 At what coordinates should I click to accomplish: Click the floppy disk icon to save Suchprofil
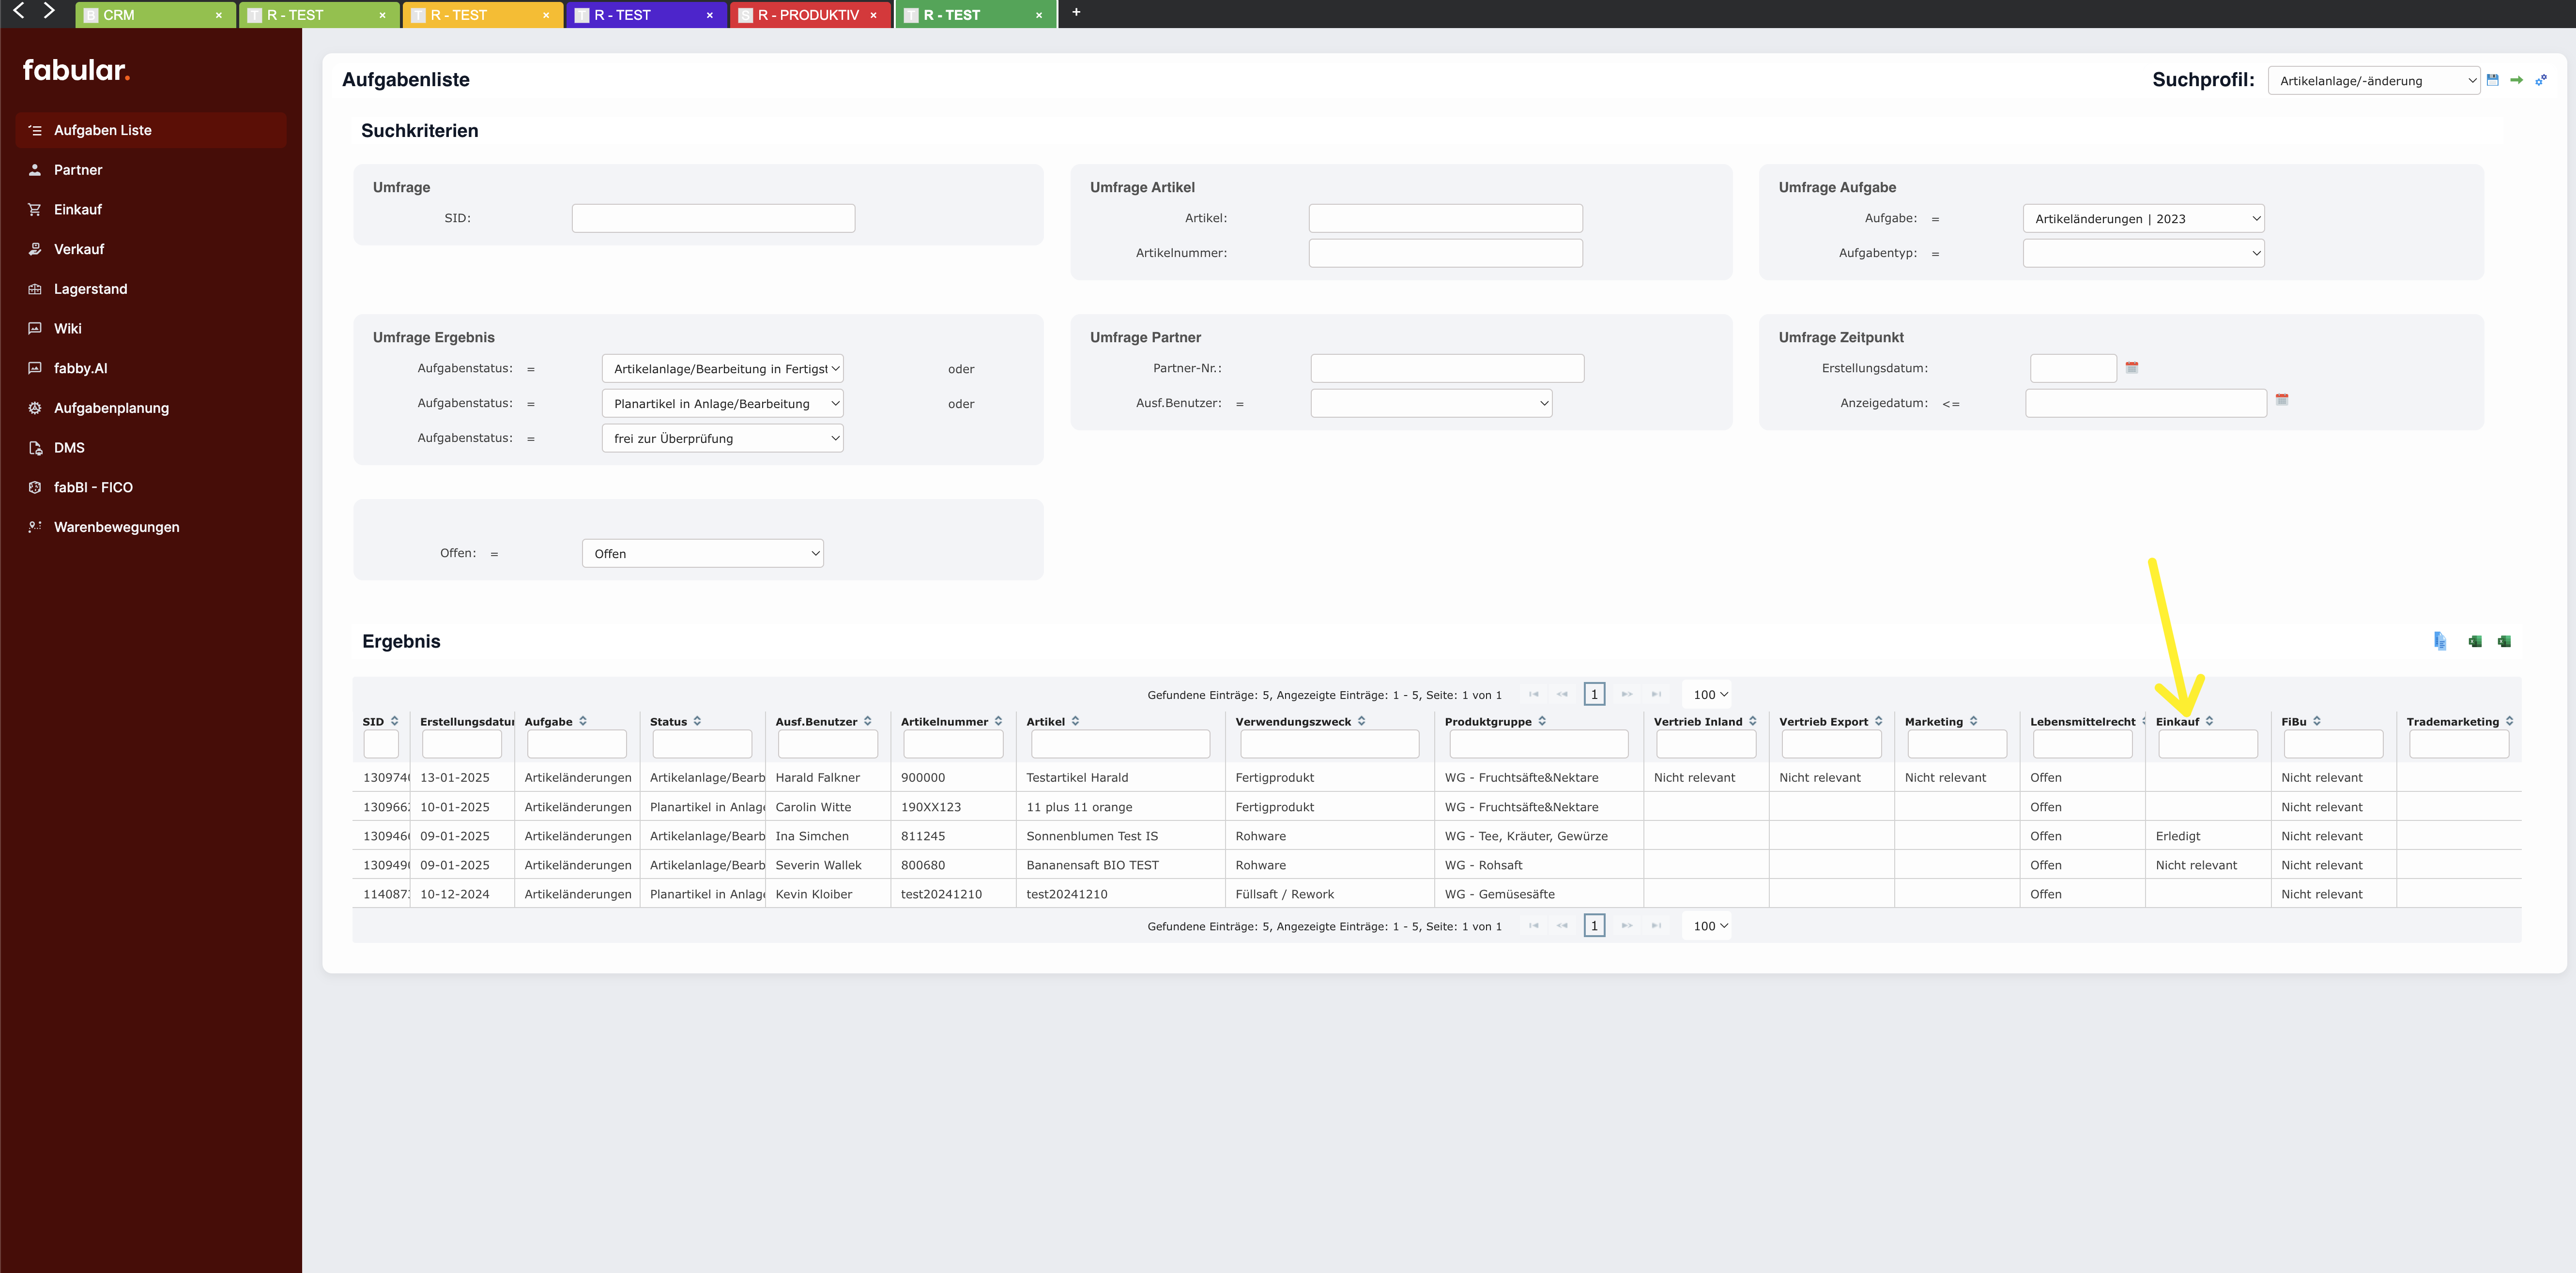point(2492,80)
